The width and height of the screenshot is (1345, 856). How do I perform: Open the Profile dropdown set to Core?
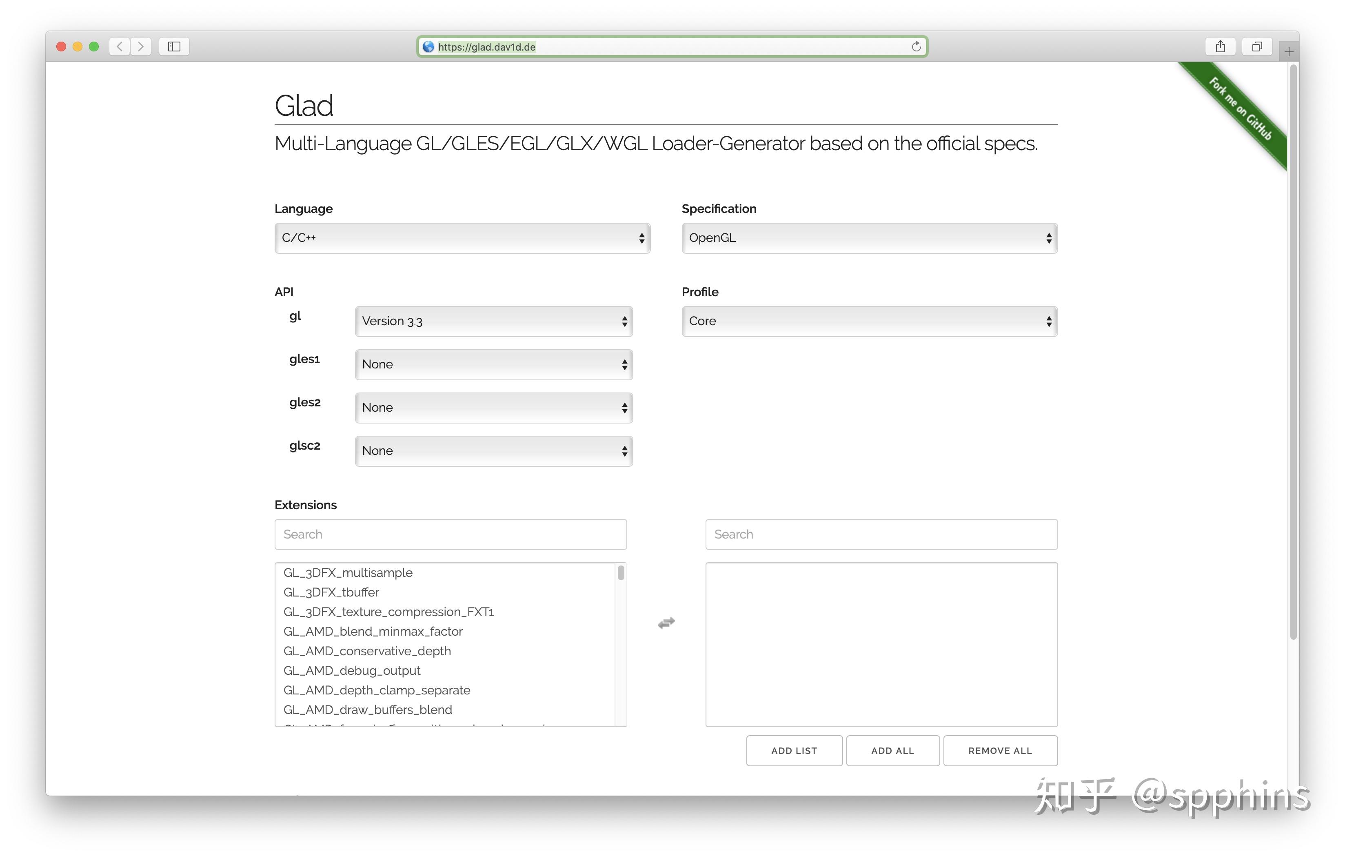869,321
